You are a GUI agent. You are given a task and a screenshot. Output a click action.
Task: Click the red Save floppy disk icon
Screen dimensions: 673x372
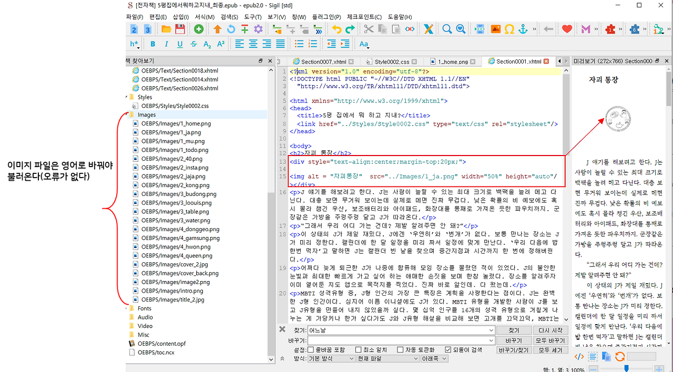pyautogui.click(x=180, y=29)
